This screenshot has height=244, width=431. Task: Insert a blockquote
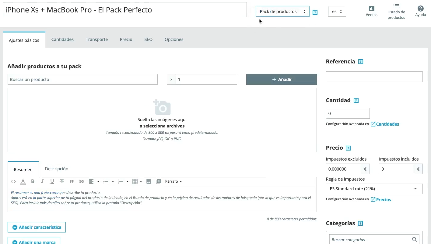tap(72, 181)
